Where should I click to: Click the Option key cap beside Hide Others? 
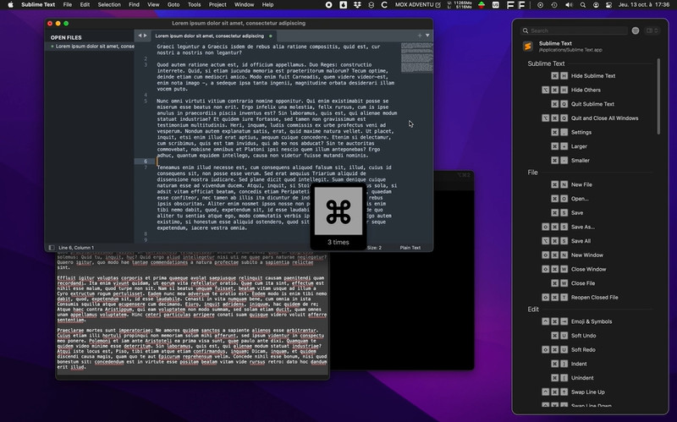[545, 90]
